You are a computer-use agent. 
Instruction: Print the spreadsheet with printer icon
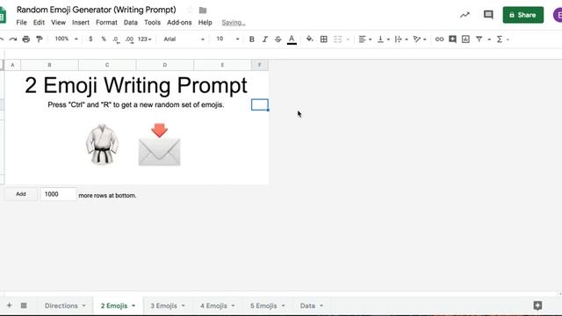click(25, 39)
